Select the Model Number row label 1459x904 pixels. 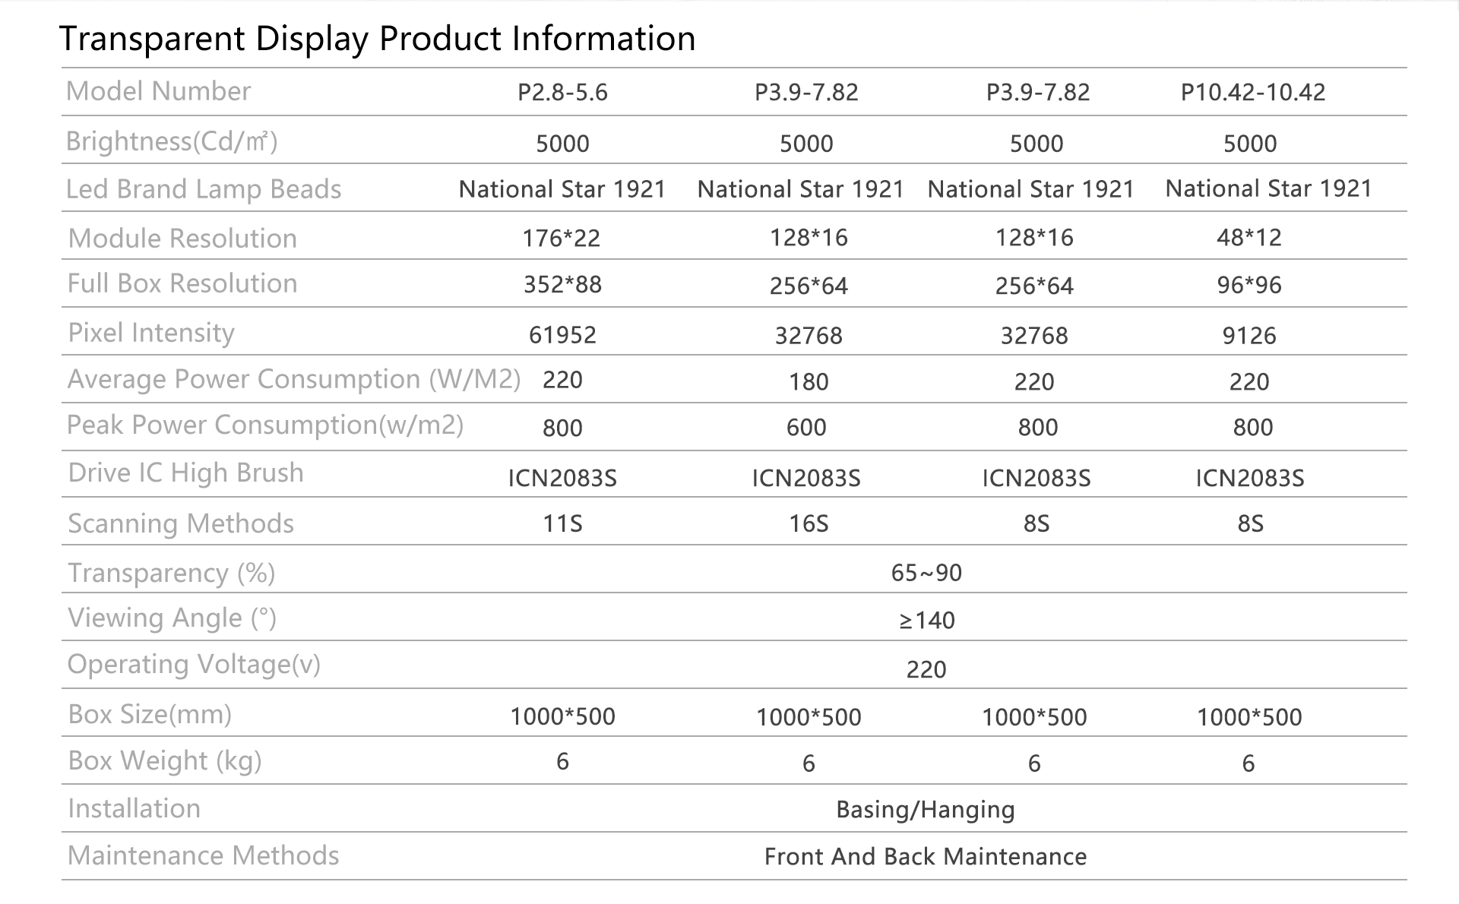(158, 91)
